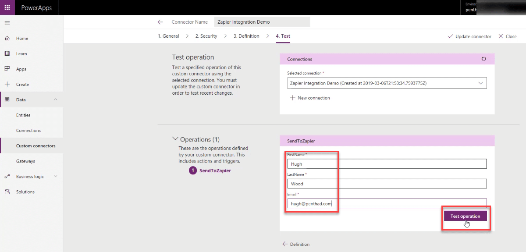This screenshot has width=526, height=252.
Task: Open the app launcher waffle icon
Action: coord(7,7)
